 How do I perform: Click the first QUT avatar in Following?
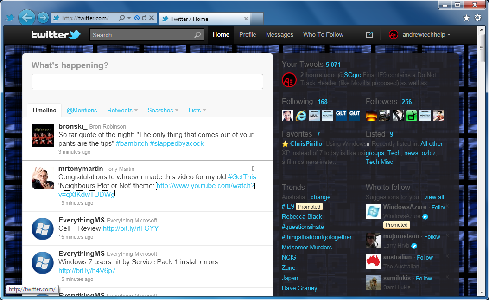point(341,116)
